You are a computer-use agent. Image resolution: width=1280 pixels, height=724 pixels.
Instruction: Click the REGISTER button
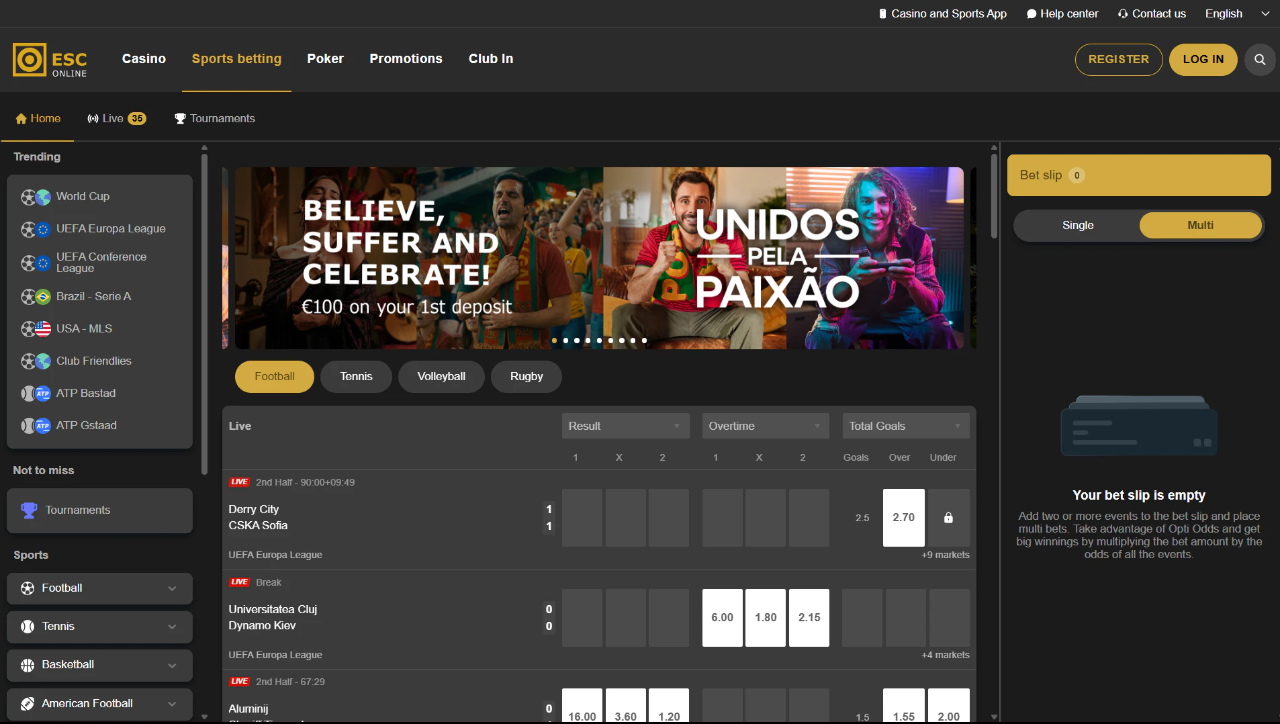[1118, 60]
